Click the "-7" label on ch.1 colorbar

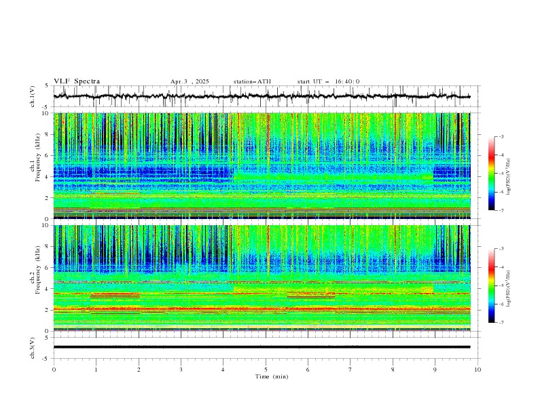501,210
